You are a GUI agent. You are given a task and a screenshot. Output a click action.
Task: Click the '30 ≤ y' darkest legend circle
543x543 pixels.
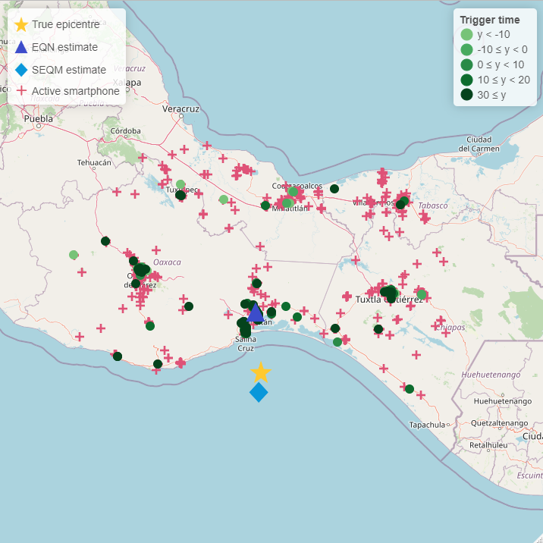point(467,95)
